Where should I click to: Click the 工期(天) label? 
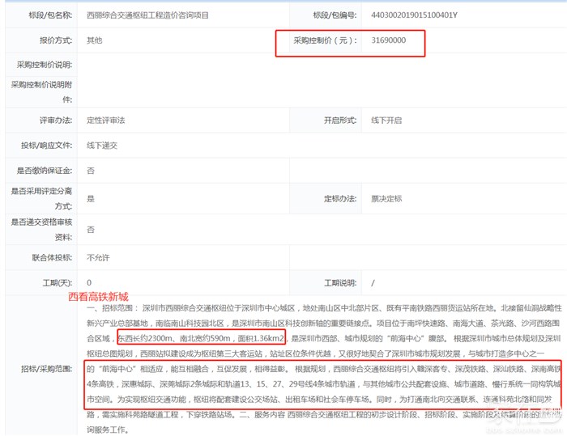click(56, 282)
